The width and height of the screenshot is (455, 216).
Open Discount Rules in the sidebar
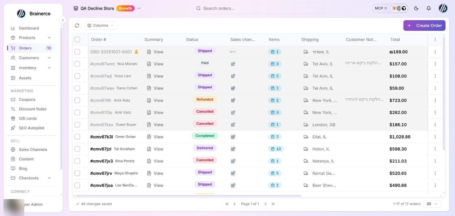click(31, 109)
